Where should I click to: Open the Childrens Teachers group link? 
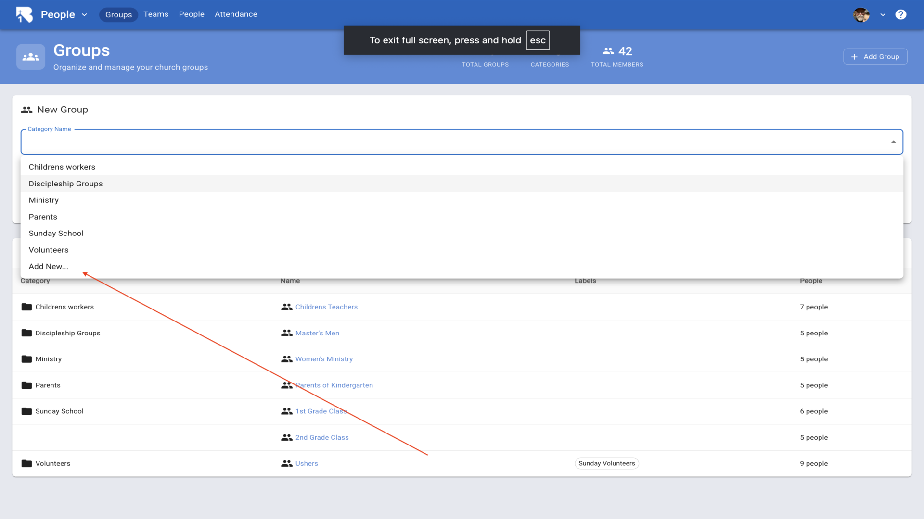pyautogui.click(x=326, y=307)
